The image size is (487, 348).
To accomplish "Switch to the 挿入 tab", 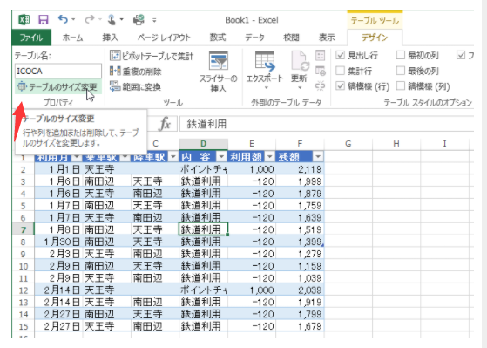I will point(111,38).
